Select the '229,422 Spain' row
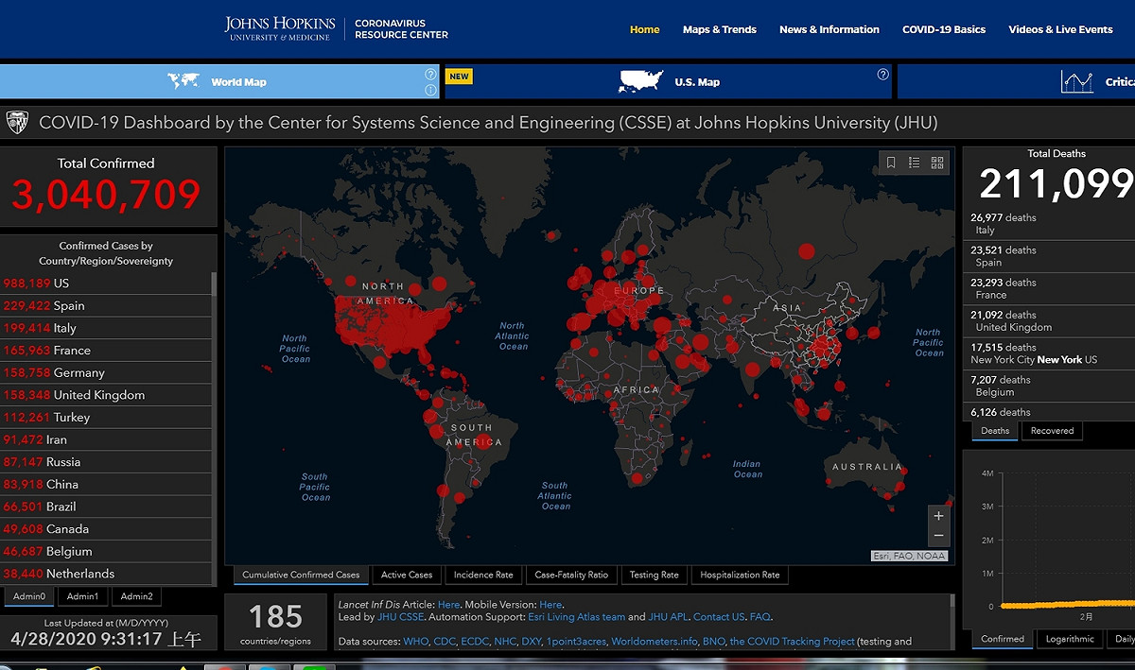Screen dimensions: 1135x670 (106, 305)
